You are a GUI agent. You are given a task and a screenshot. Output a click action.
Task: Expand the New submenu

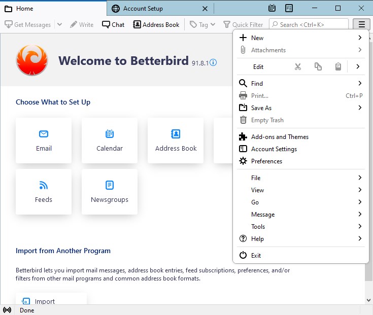tap(300, 38)
